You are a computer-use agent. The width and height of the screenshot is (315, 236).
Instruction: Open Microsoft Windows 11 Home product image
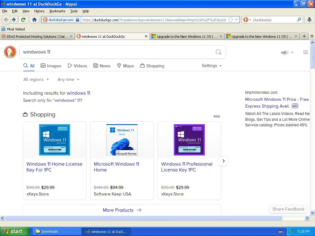(x=122, y=140)
